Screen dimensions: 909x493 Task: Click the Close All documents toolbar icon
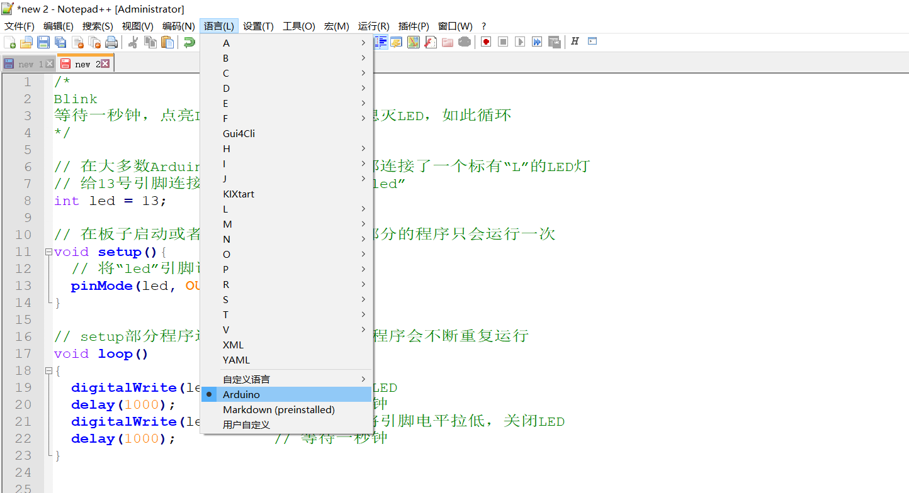click(x=95, y=42)
